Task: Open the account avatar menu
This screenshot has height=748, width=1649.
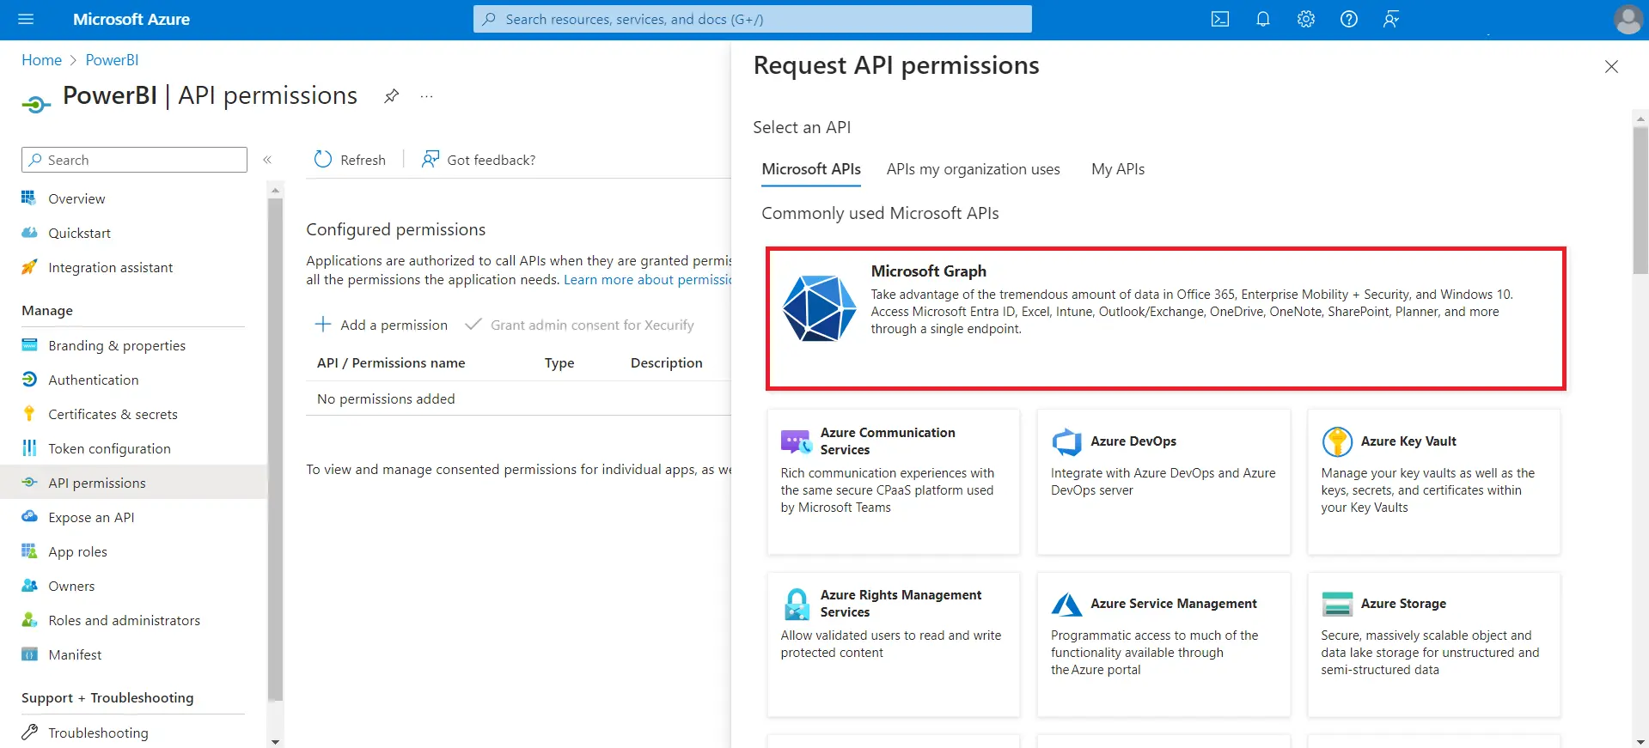Action: coord(1628,19)
